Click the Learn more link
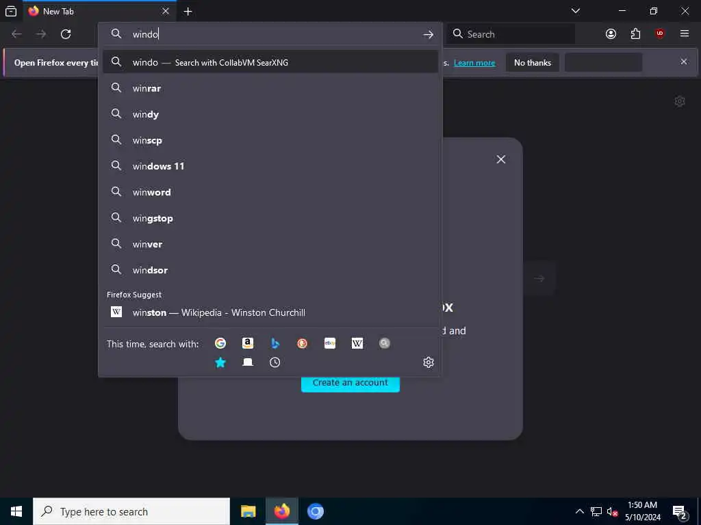This screenshot has width=701, height=525. [474, 63]
